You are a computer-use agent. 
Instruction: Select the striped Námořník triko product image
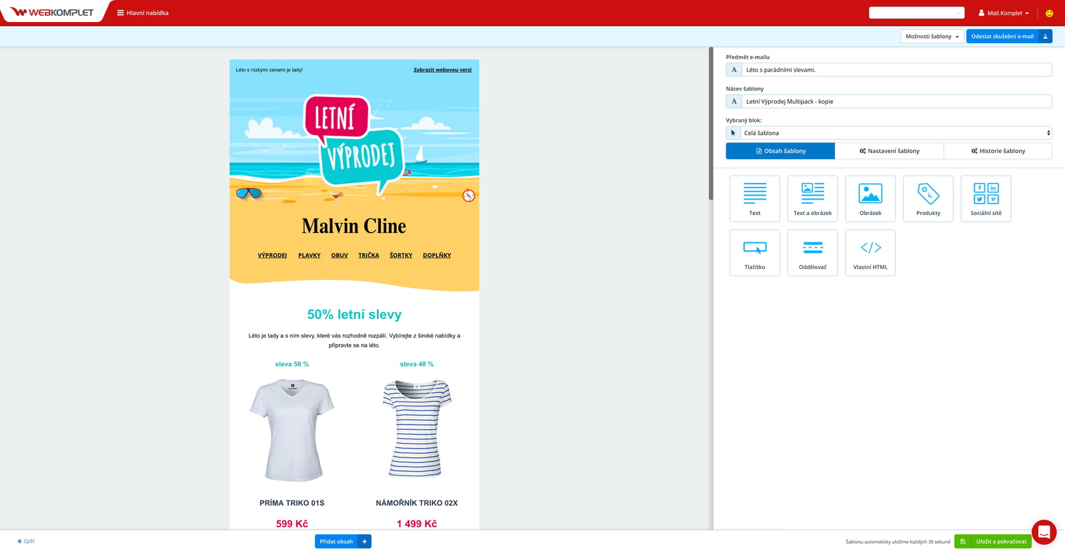pos(417,430)
